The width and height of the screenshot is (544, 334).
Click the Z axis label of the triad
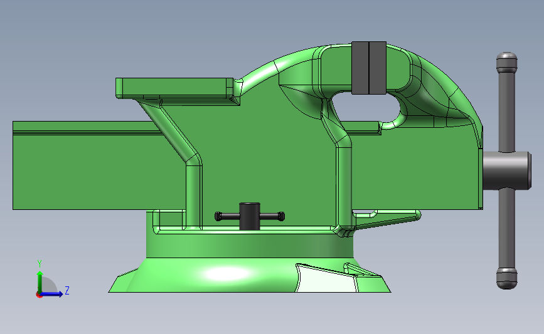pyautogui.click(x=67, y=290)
